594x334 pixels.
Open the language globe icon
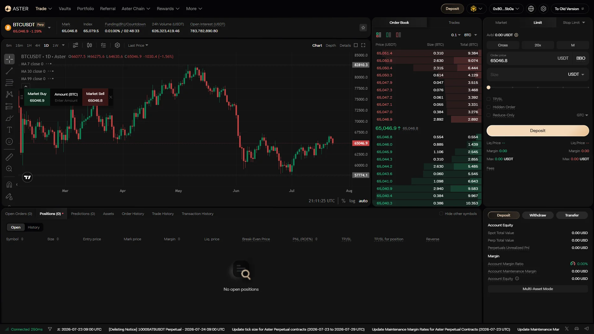tap(531, 9)
